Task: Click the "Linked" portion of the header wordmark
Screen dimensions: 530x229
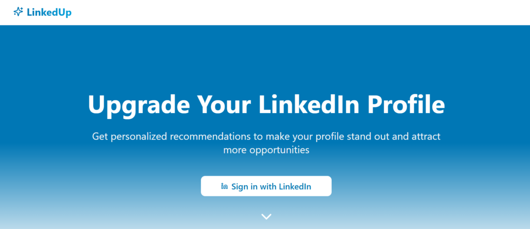Action: [42, 12]
